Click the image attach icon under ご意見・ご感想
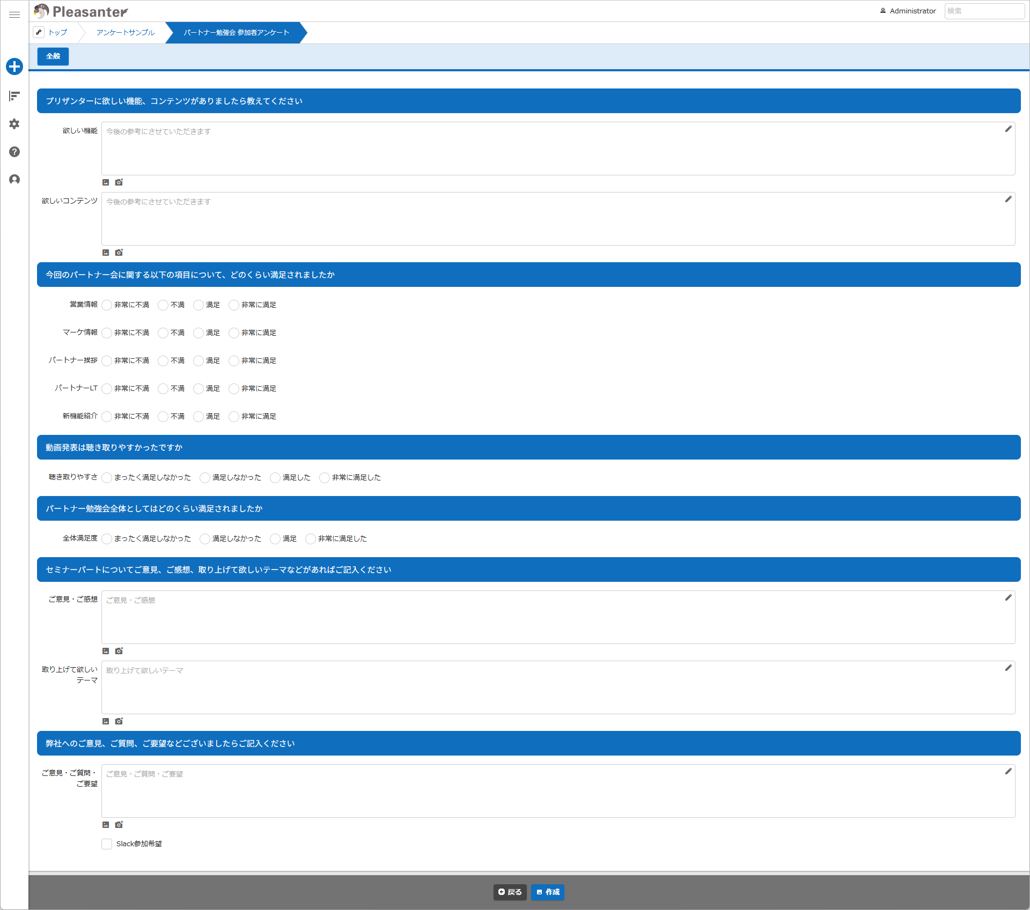The height and width of the screenshot is (910, 1030). tap(106, 651)
